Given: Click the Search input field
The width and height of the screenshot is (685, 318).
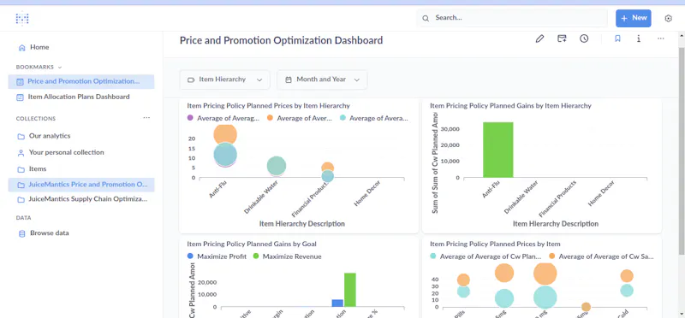Looking at the screenshot, I should click(511, 18).
